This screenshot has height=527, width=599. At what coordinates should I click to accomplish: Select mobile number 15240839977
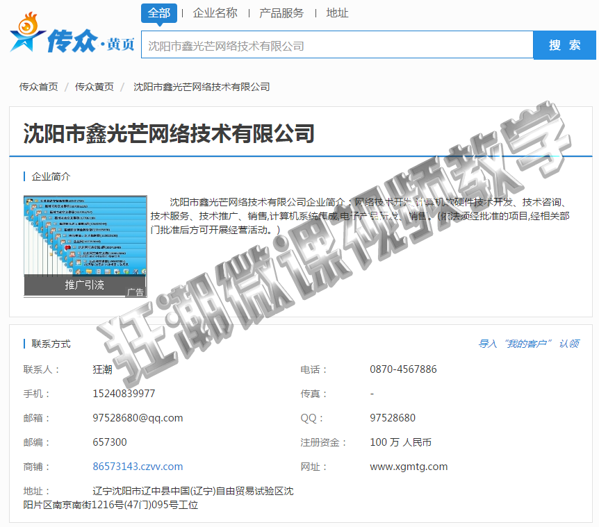click(x=124, y=394)
